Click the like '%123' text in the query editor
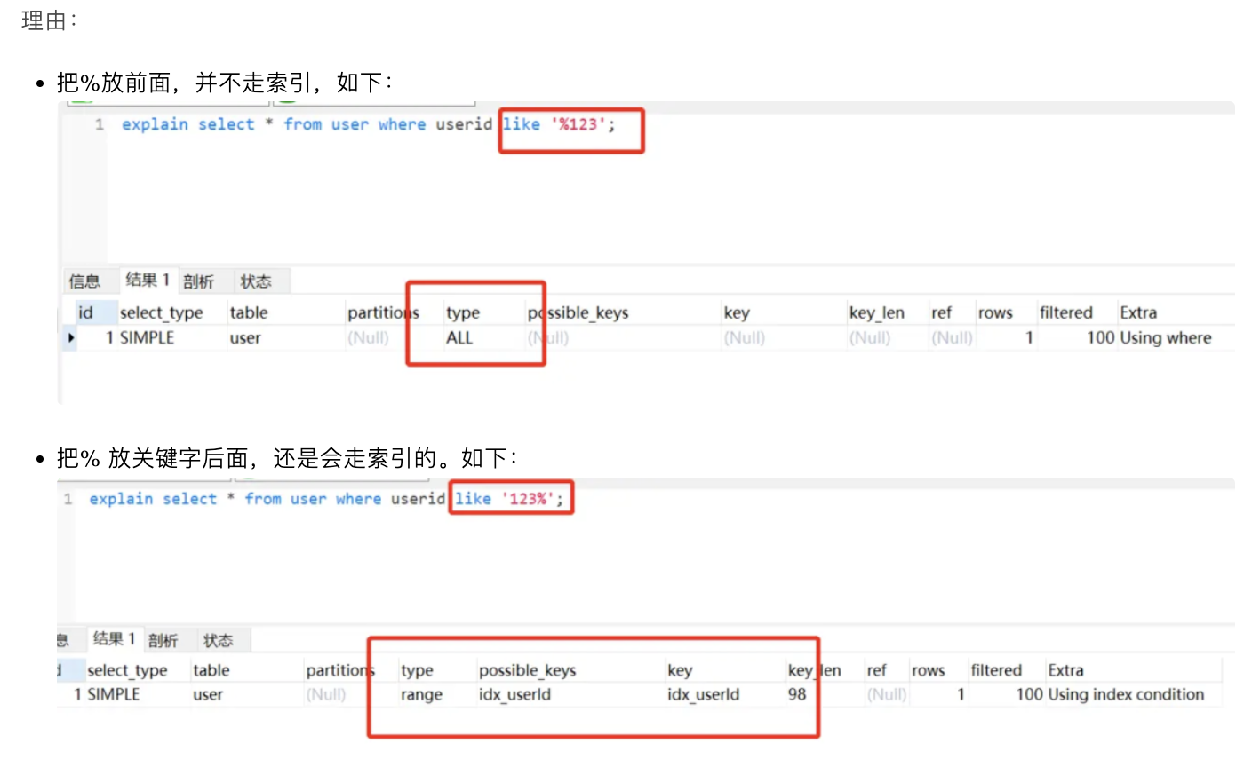This screenshot has width=1260, height=767. pos(559,124)
